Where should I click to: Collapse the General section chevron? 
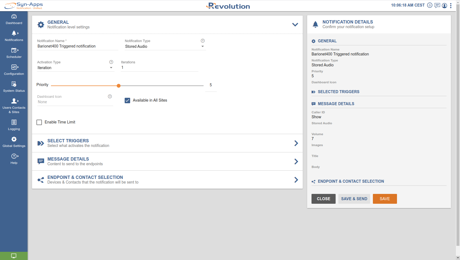tap(295, 25)
